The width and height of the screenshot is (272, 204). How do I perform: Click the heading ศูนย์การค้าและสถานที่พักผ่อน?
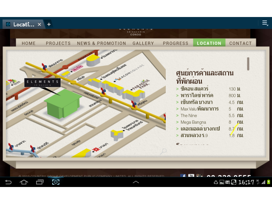coord(205,77)
